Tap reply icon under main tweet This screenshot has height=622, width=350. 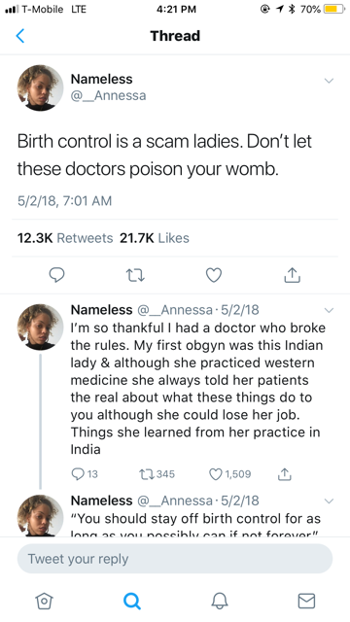click(x=56, y=274)
